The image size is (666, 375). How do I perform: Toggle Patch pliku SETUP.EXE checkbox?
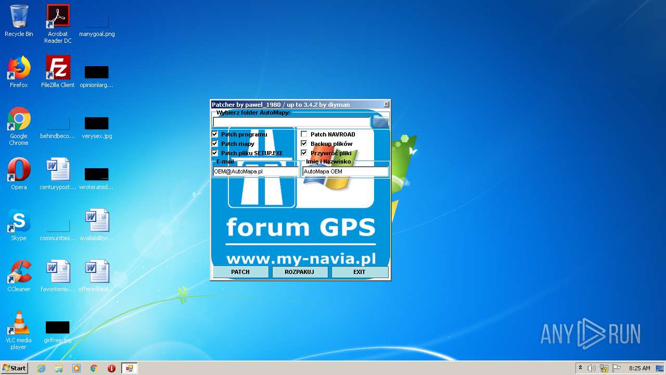(x=215, y=153)
